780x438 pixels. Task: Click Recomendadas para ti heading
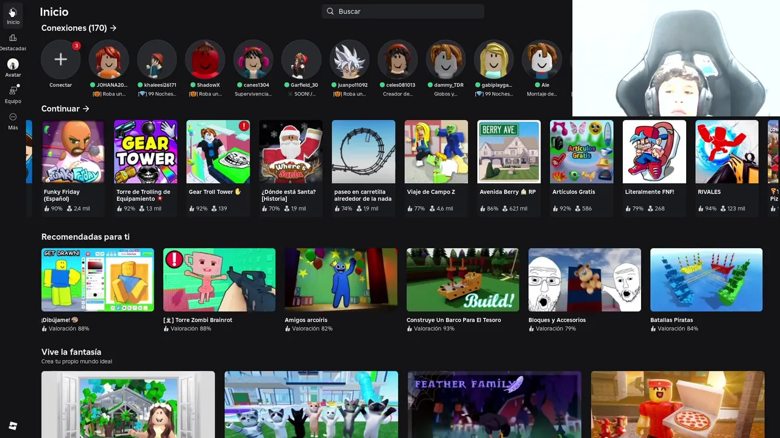pos(85,237)
